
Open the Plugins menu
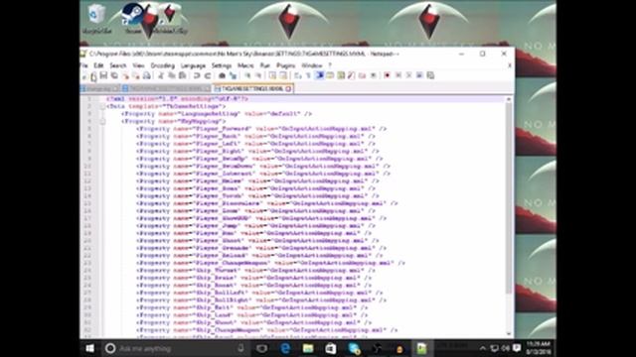pyautogui.click(x=285, y=65)
